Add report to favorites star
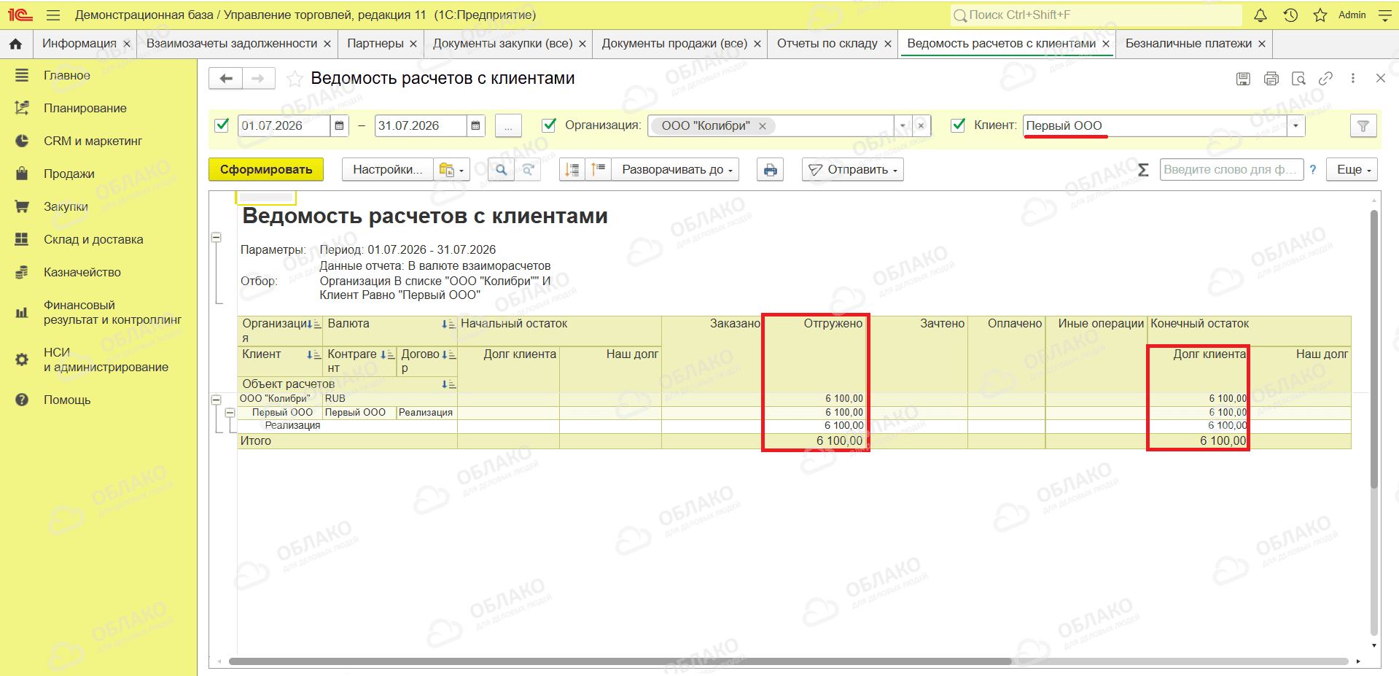Screen dimensions: 1399x676 295,79
